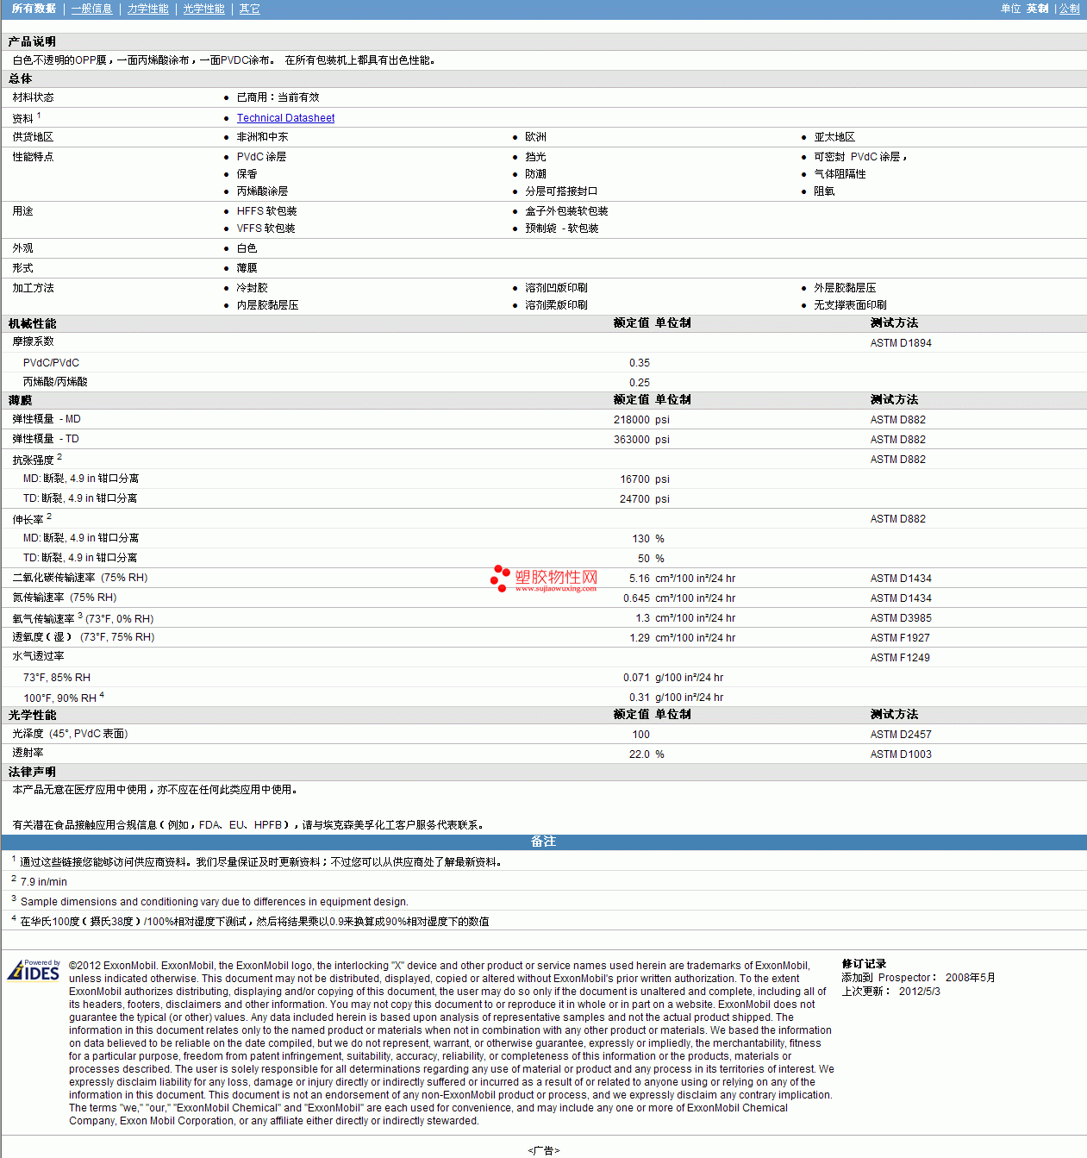
Task: Select the VFFS 软包装 use
Action: pyautogui.click(x=266, y=228)
